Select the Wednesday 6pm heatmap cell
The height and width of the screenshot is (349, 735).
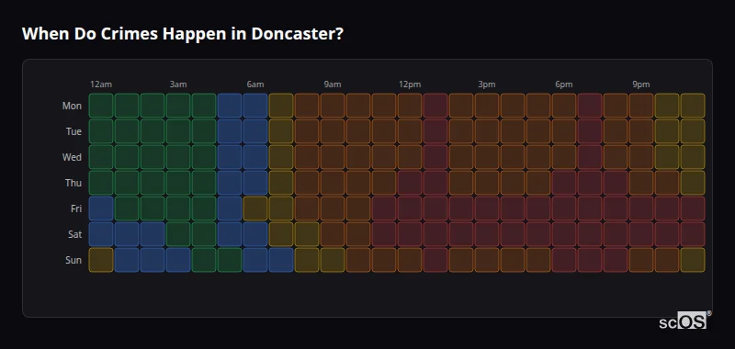pos(564,157)
